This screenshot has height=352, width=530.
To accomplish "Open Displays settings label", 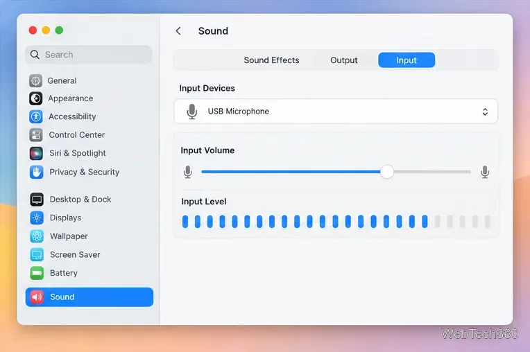I will coord(65,218).
